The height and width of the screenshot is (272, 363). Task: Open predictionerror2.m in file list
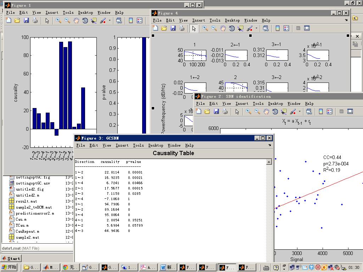(x=35, y=213)
